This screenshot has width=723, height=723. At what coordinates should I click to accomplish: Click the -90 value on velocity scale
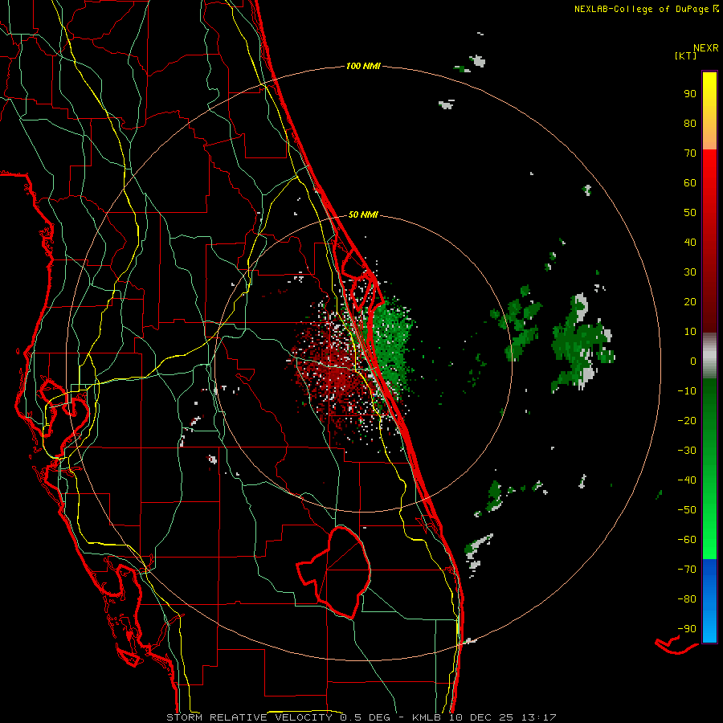tap(687, 629)
